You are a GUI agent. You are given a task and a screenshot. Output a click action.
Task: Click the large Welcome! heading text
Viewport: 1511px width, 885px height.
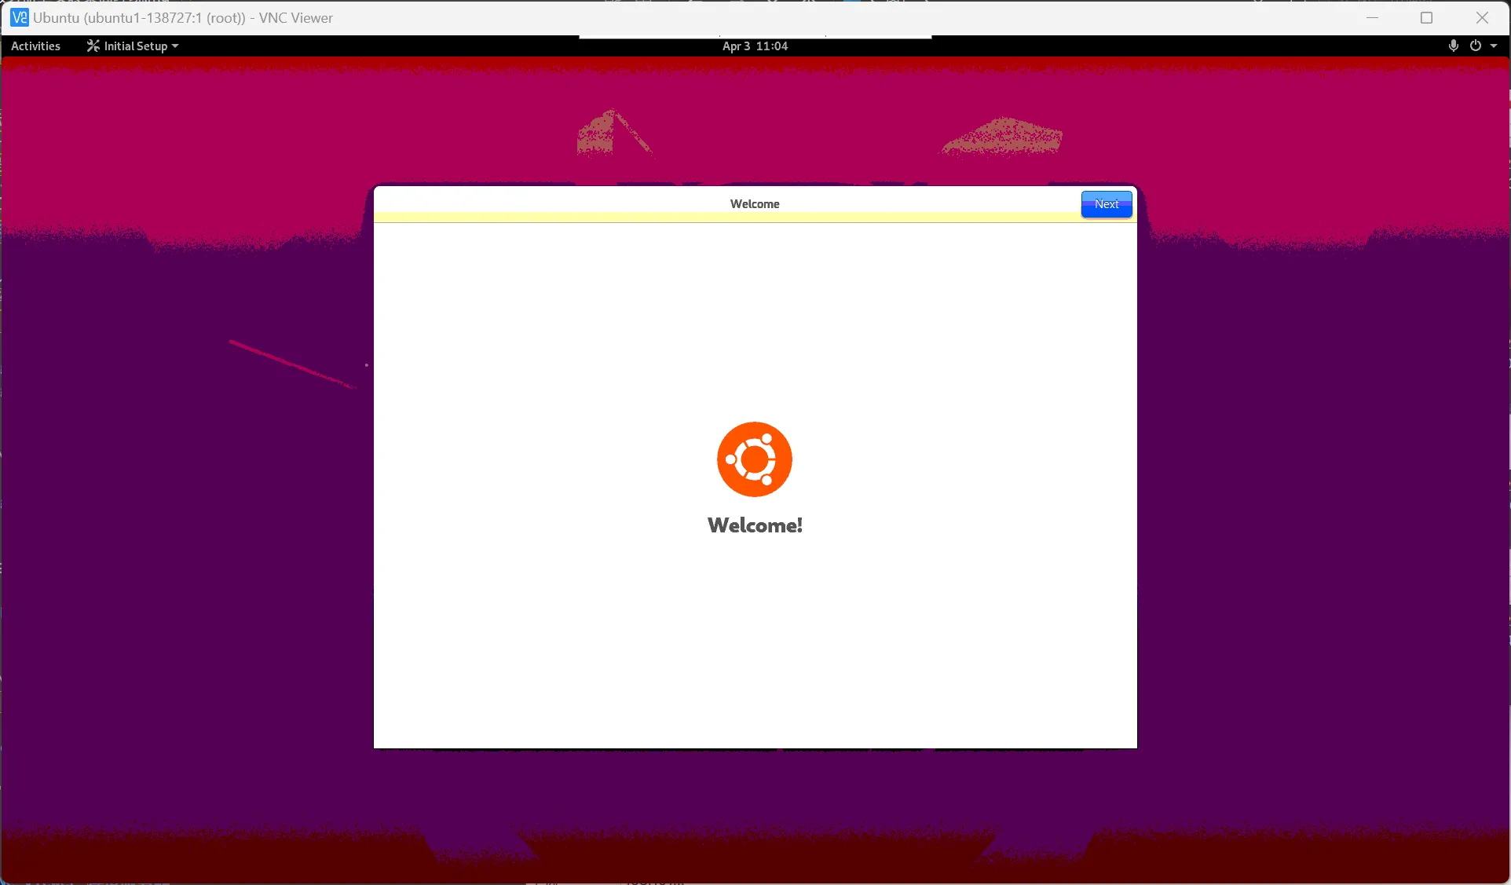pos(755,525)
